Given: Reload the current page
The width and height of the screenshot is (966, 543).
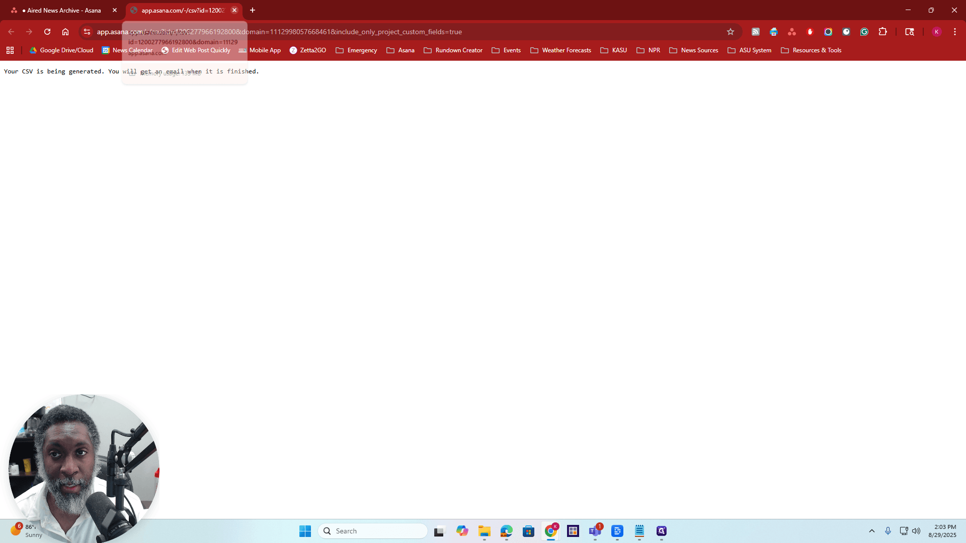Looking at the screenshot, I should [47, 32].
